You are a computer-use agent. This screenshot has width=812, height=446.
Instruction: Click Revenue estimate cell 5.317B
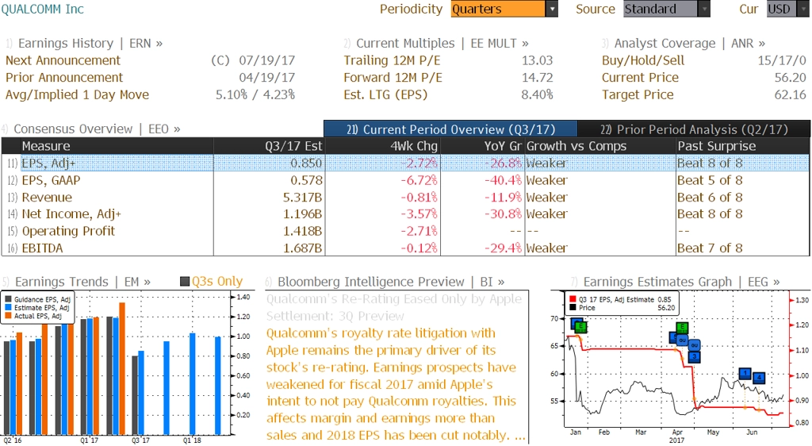point(302,198)
